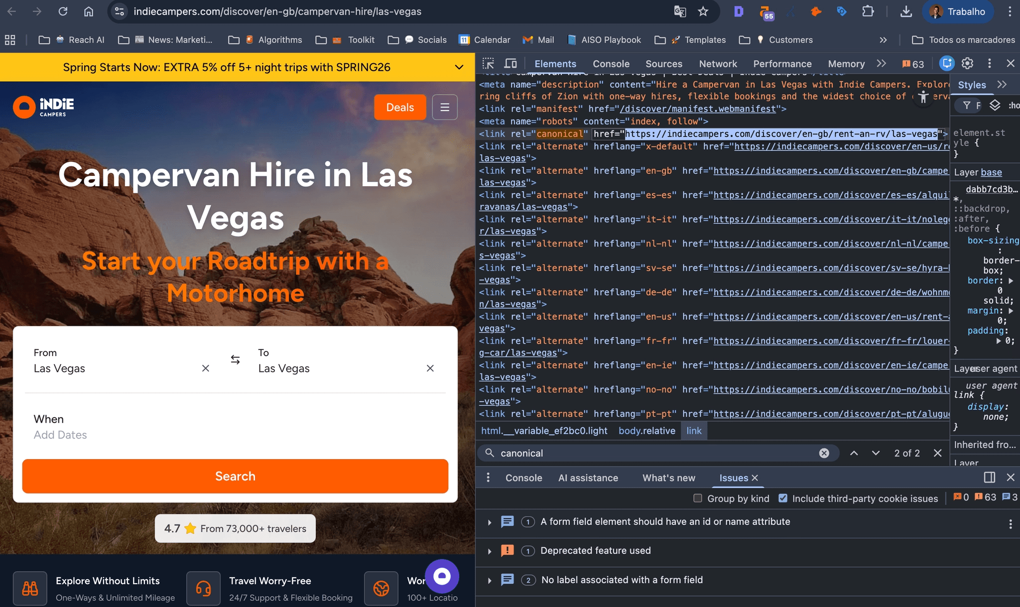Expand No label associated issue

coord(490,581)
